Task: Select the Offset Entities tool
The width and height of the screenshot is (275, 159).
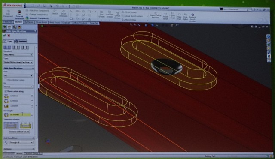Action: [117, 15]
